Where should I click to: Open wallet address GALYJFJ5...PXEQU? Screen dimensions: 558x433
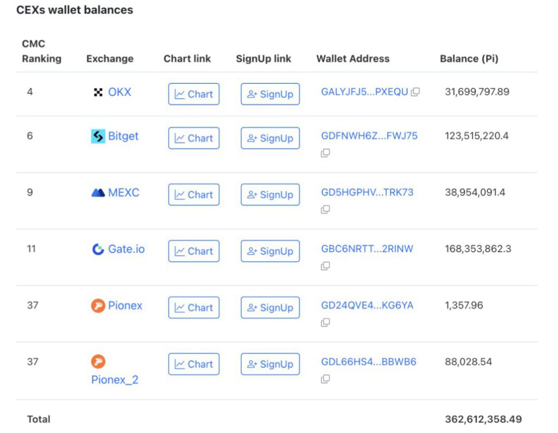365,92
